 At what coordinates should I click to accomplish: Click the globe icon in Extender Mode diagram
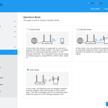(80, 41)
